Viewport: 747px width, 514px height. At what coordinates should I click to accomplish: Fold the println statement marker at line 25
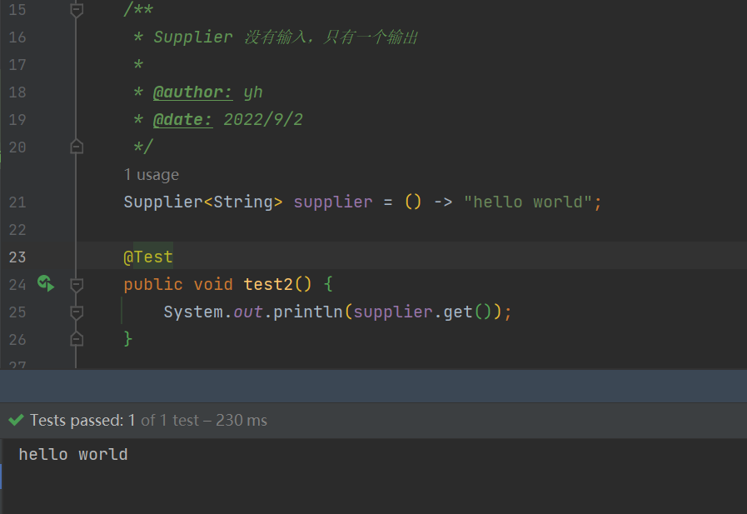[x=77, y=312]
